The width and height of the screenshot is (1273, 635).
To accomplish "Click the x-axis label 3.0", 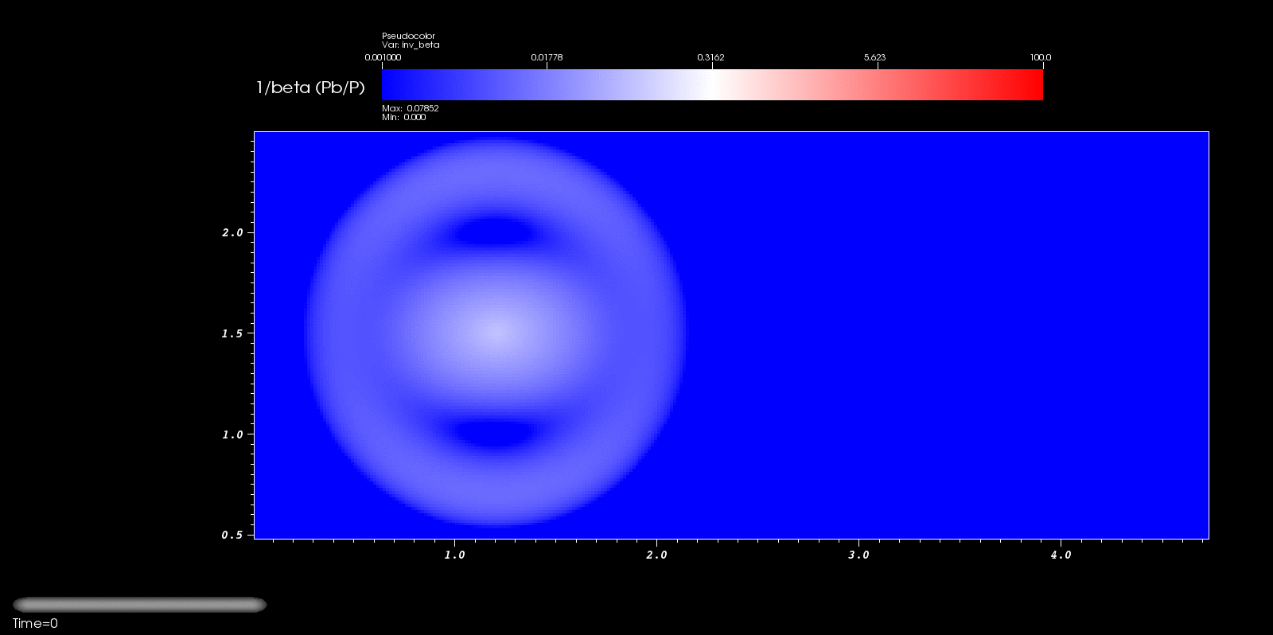I will click(x=858, y=555).
